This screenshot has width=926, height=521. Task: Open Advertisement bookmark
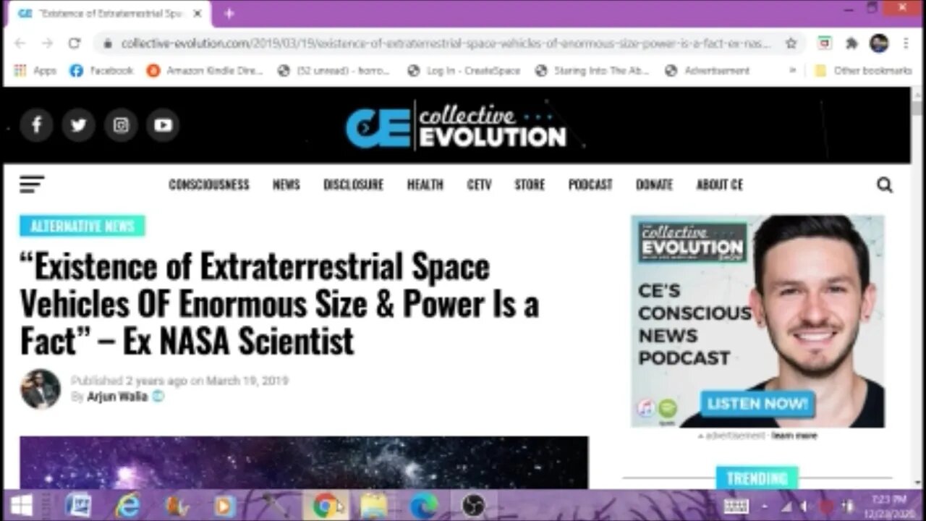pos(707,71)
